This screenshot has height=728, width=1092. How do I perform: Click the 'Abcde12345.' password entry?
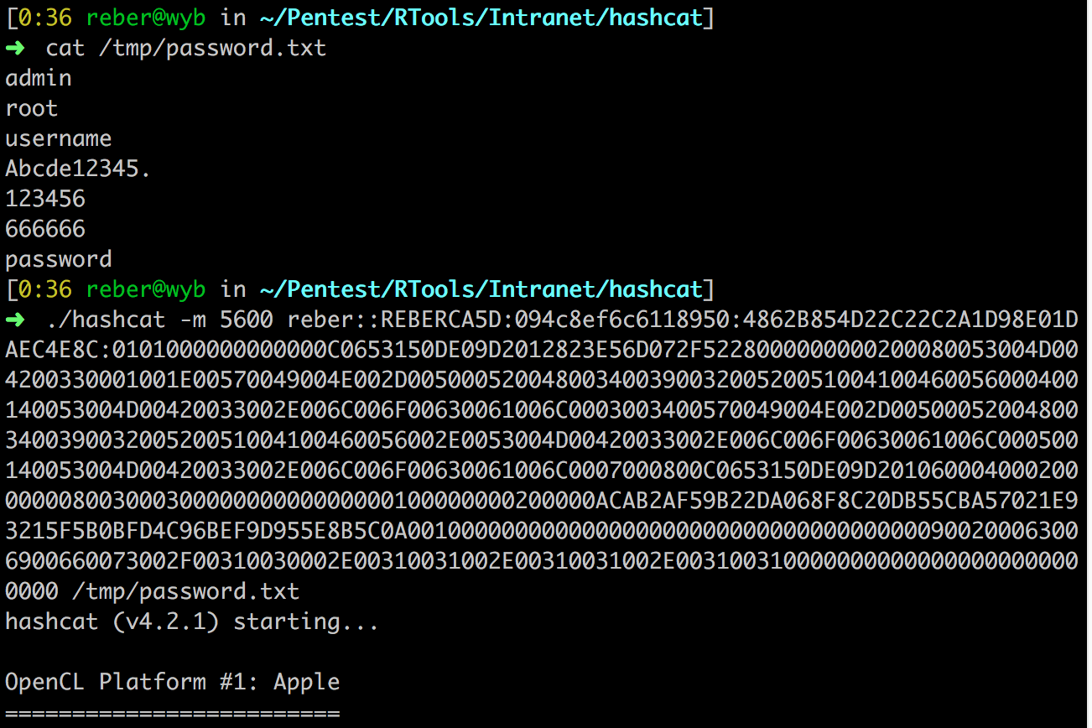[79, 169]
